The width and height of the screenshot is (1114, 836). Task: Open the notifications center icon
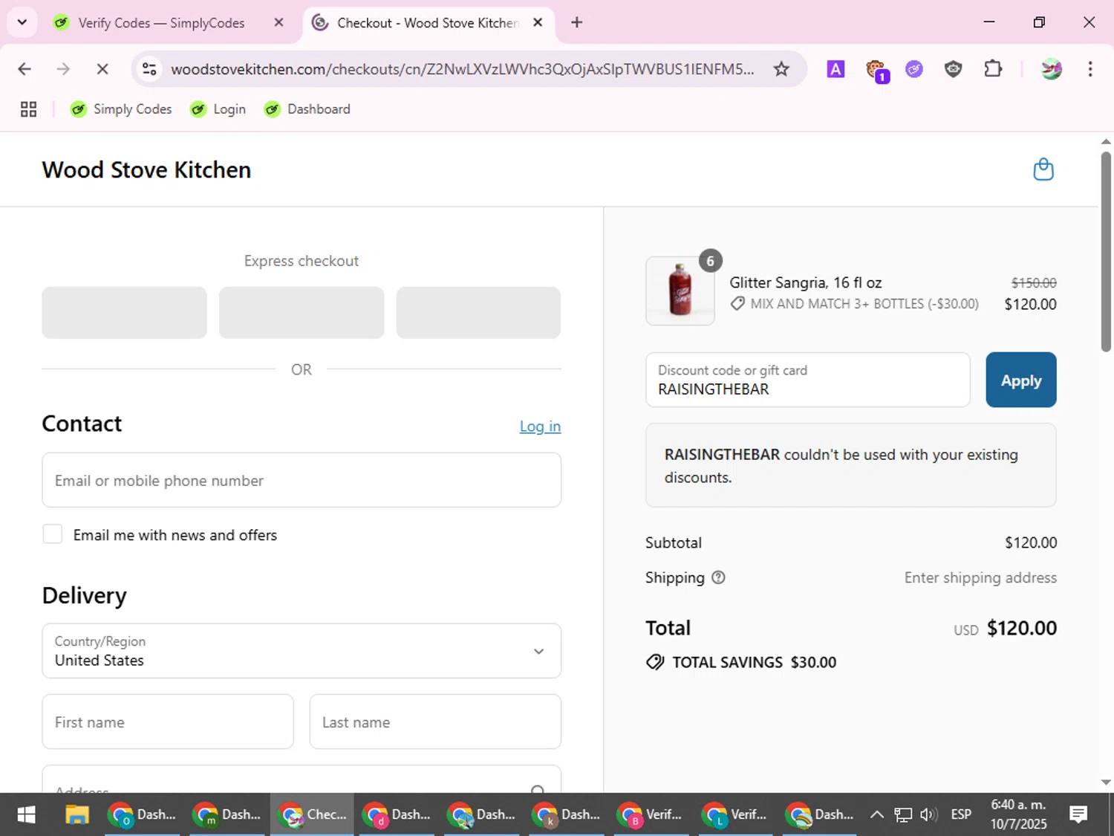pos(1078,815)
